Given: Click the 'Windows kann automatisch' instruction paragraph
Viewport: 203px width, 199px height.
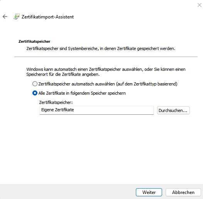Looking at the screenshot, I should point(106,72).
